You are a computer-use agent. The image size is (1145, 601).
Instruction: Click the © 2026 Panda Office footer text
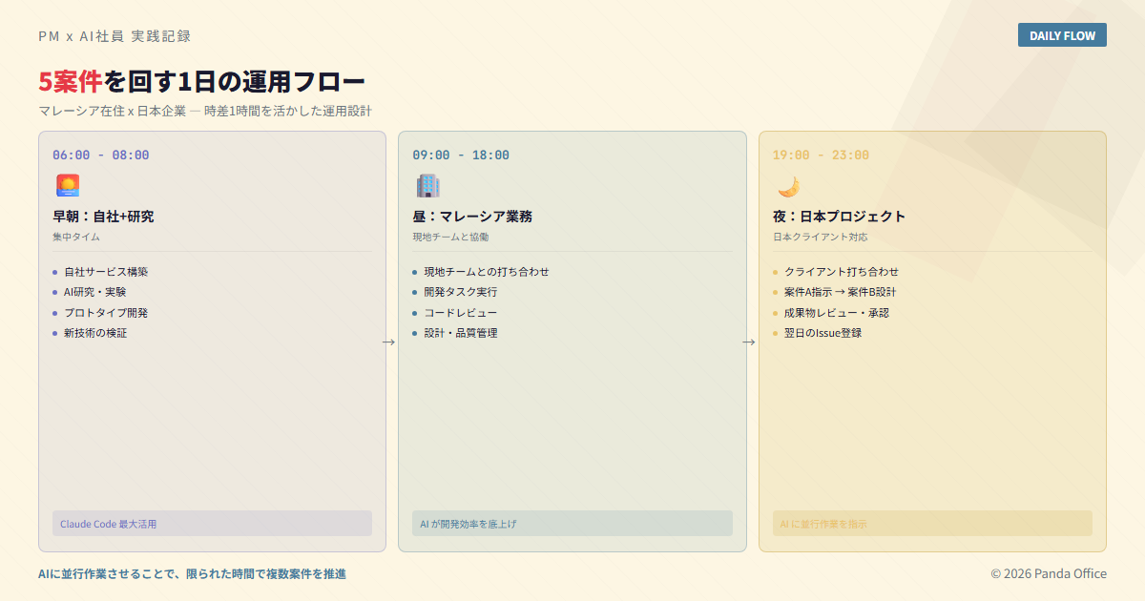point(1048,573)
